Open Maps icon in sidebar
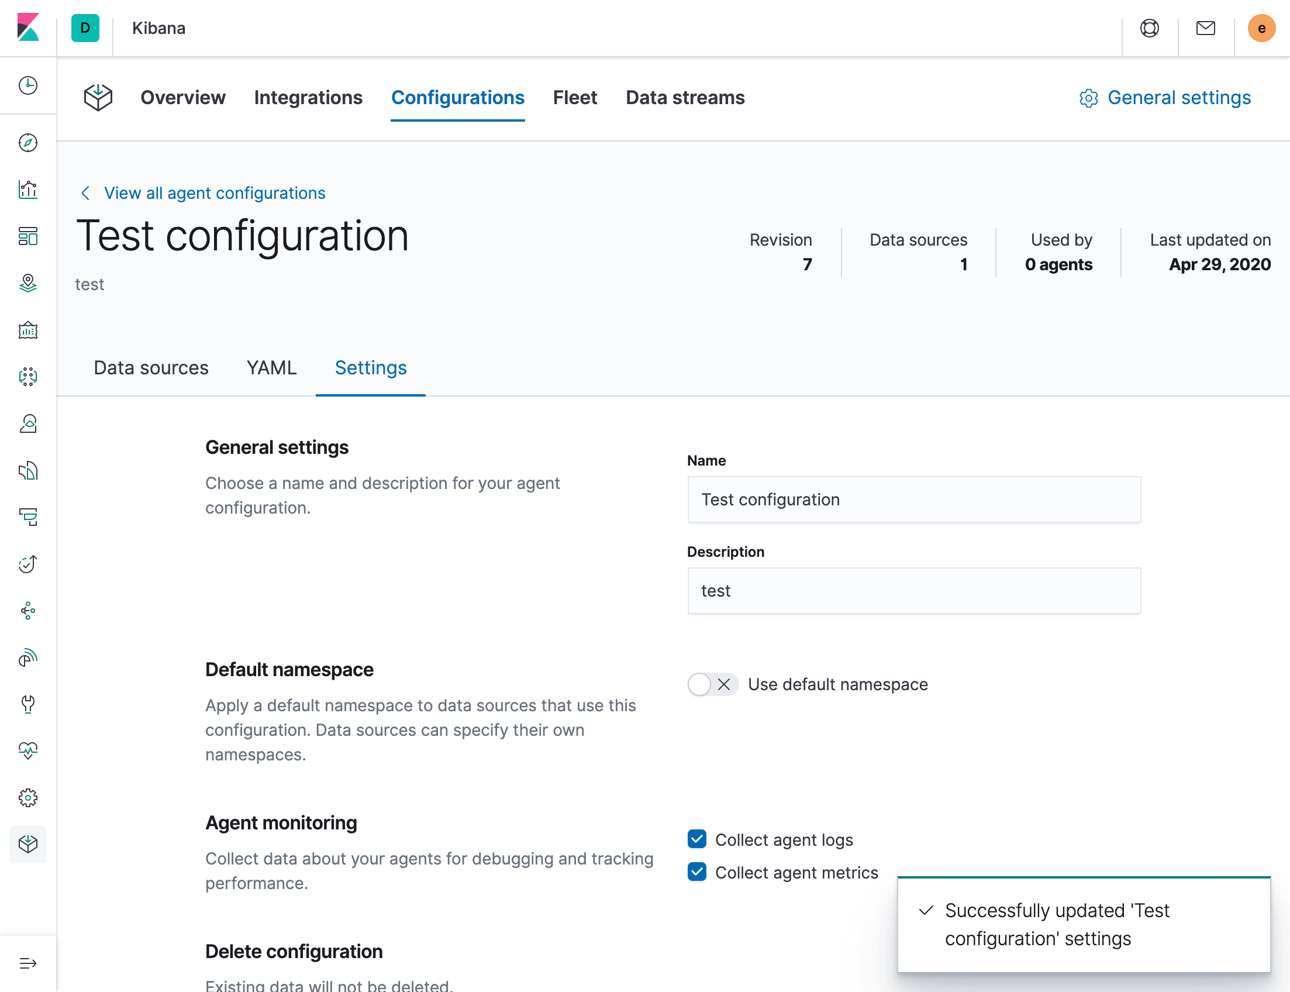 click(x=27, y=283)
